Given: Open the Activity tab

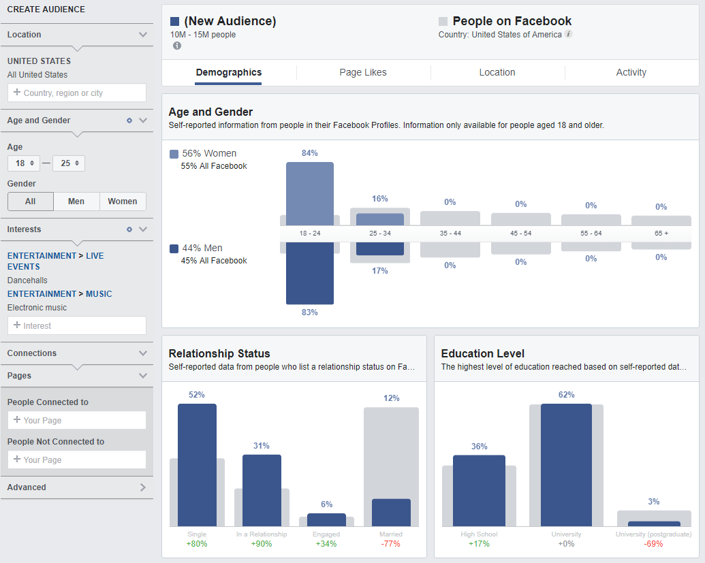Looking at the screenshot, I should [x=631, y=72].
